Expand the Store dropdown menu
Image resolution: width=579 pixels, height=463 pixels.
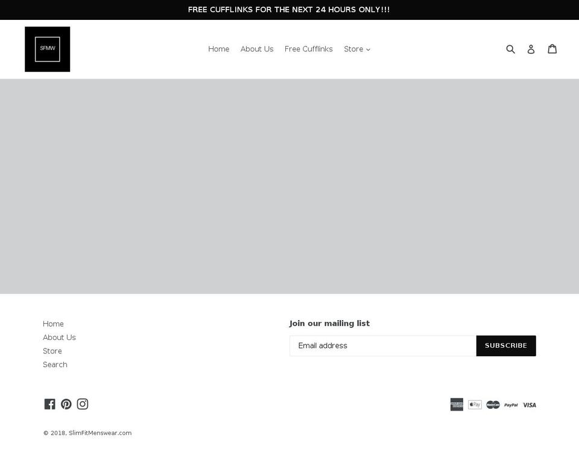357,49
